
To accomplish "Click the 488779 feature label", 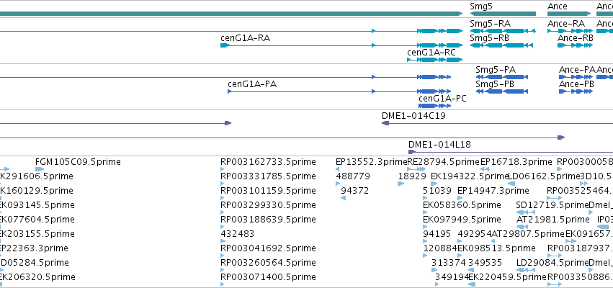I will click(353, 176).
